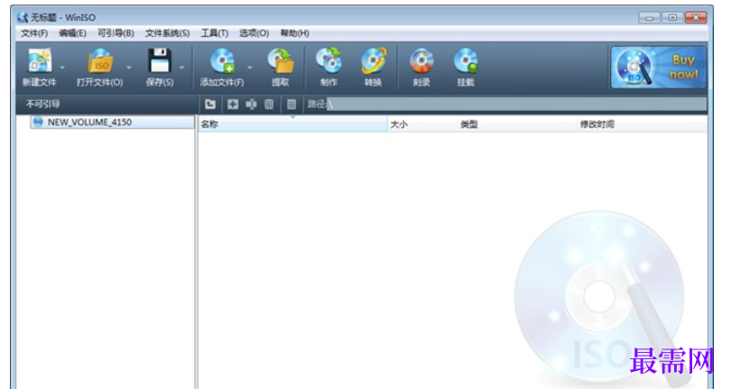Close the WinISO window

coord(696,18)
